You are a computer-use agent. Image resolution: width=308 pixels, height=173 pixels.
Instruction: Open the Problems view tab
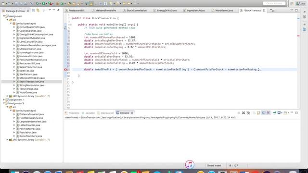[x=72, y=113]
